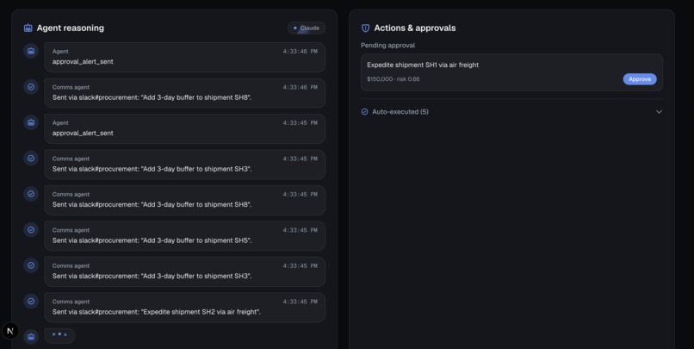Click the Add 3-day buffer to shipment SH5 message

pos(184,235)
